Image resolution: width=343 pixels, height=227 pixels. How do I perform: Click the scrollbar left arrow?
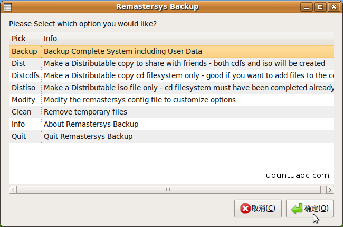click(x=13, y=190)
